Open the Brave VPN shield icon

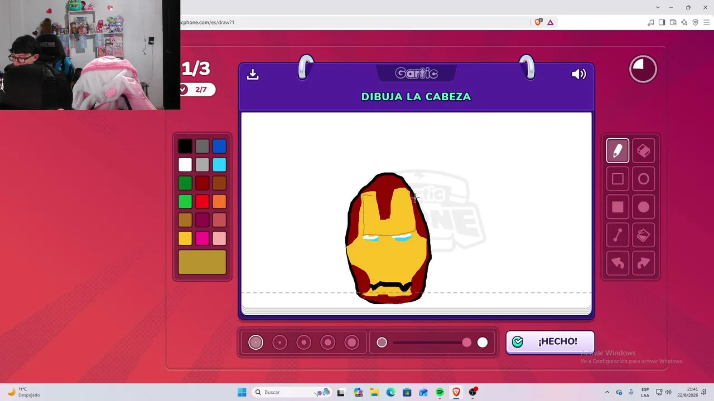(695, 22)
